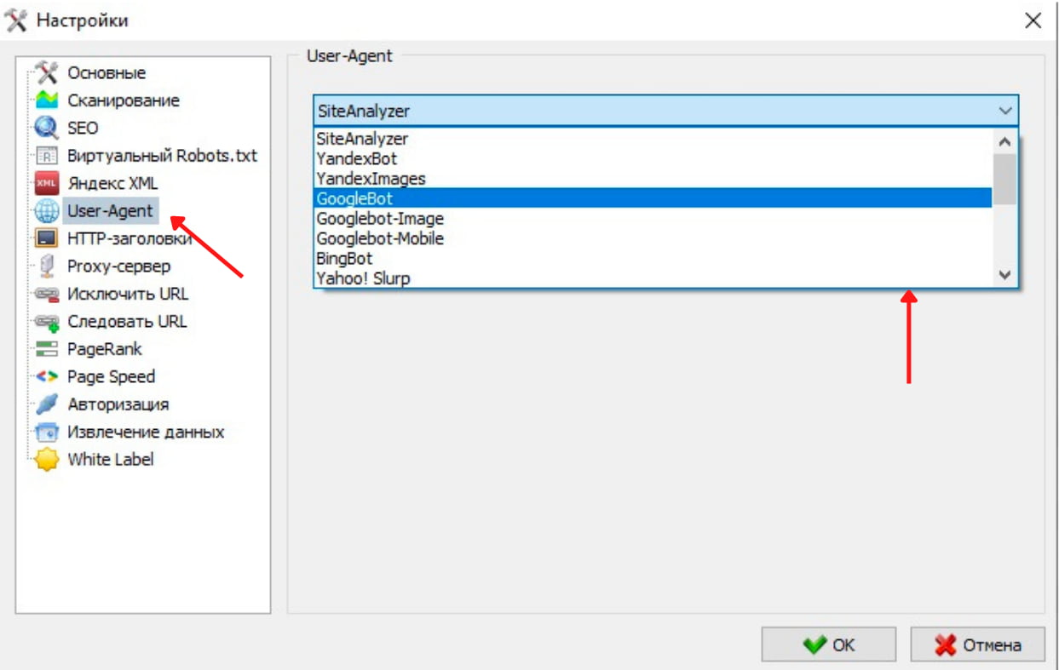
Task: Open the HTTP-заголовки section
Action: point(129,238)
